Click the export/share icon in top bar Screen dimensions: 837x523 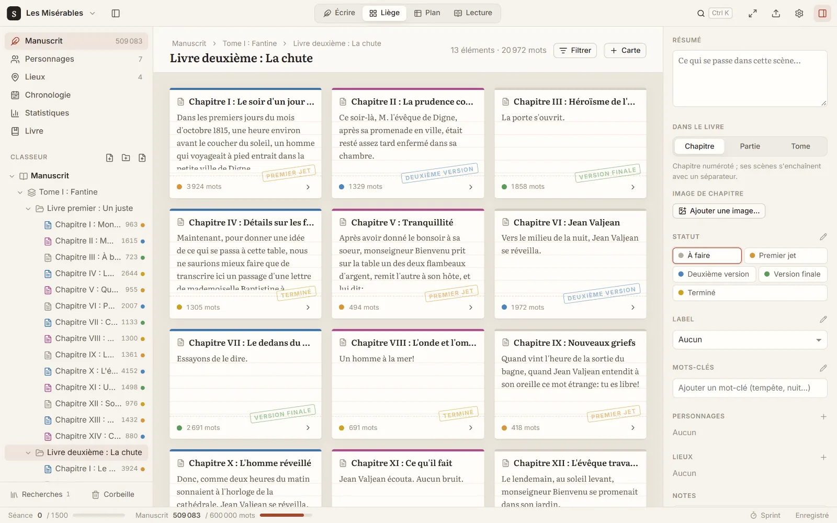(776, 13)
